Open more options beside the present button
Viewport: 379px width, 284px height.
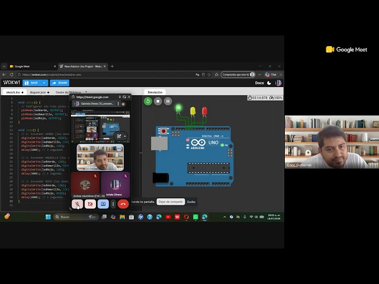(x=113, y=204)
